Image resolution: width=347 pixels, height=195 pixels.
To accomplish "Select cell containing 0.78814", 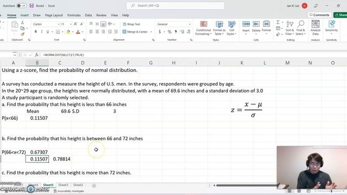I will tap(60, 159).
